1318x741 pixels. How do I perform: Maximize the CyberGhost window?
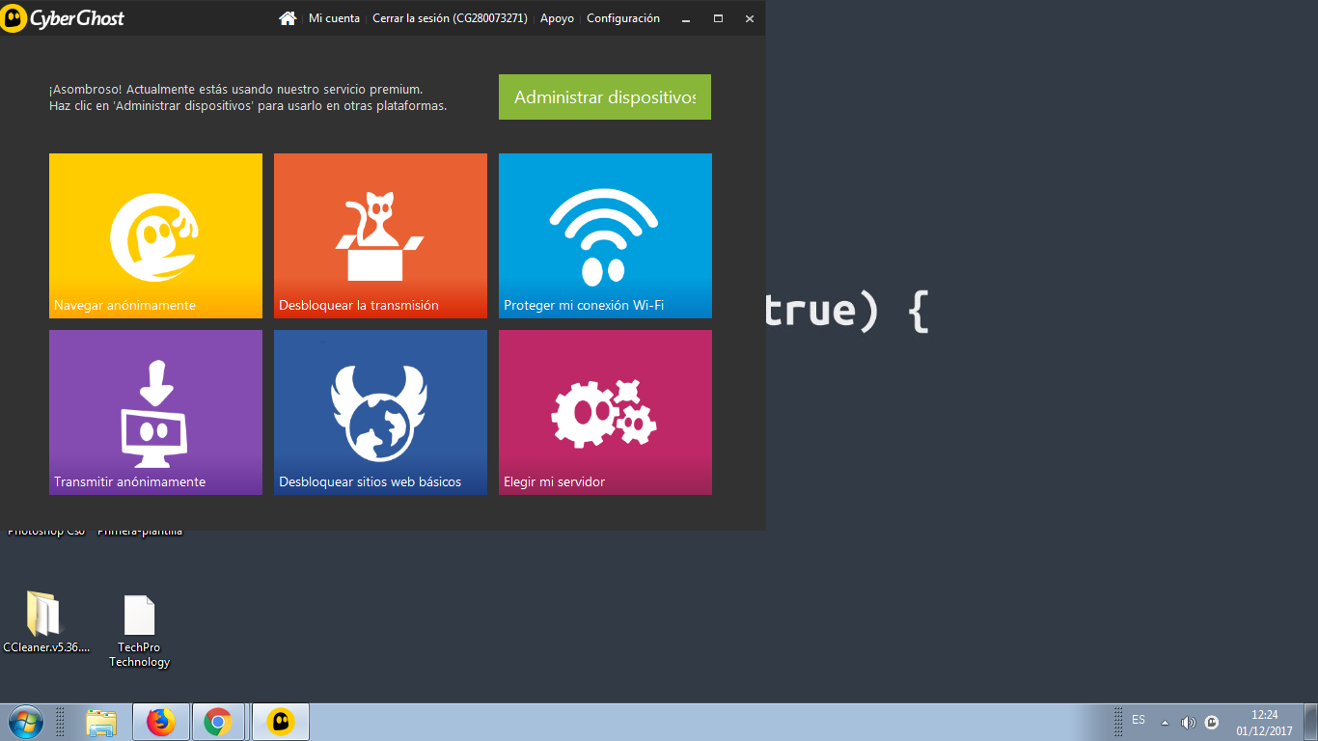pos(718,19)
